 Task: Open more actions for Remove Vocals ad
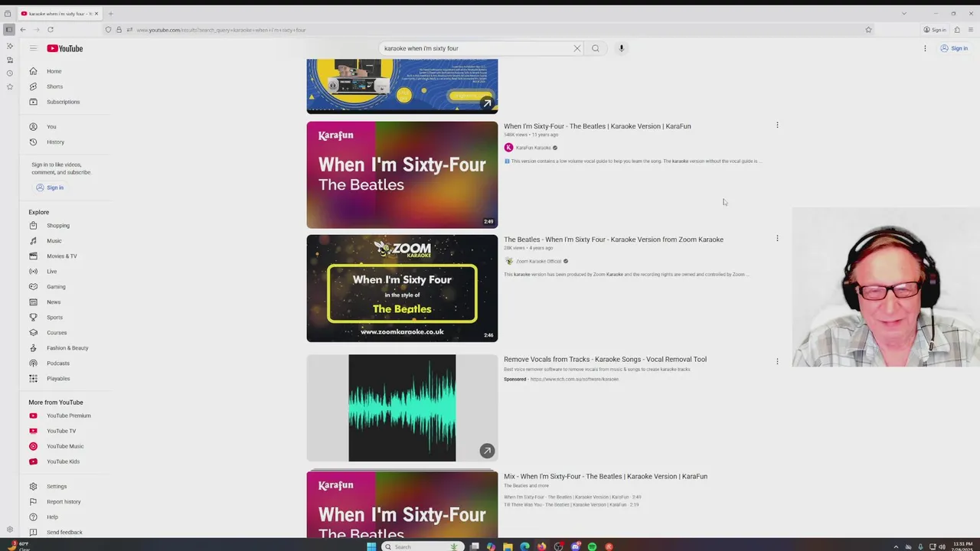tap(777, 361)
